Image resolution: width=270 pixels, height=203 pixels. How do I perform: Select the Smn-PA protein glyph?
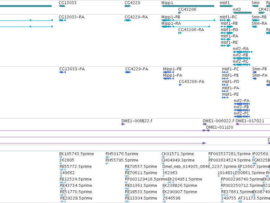(254, 79)
